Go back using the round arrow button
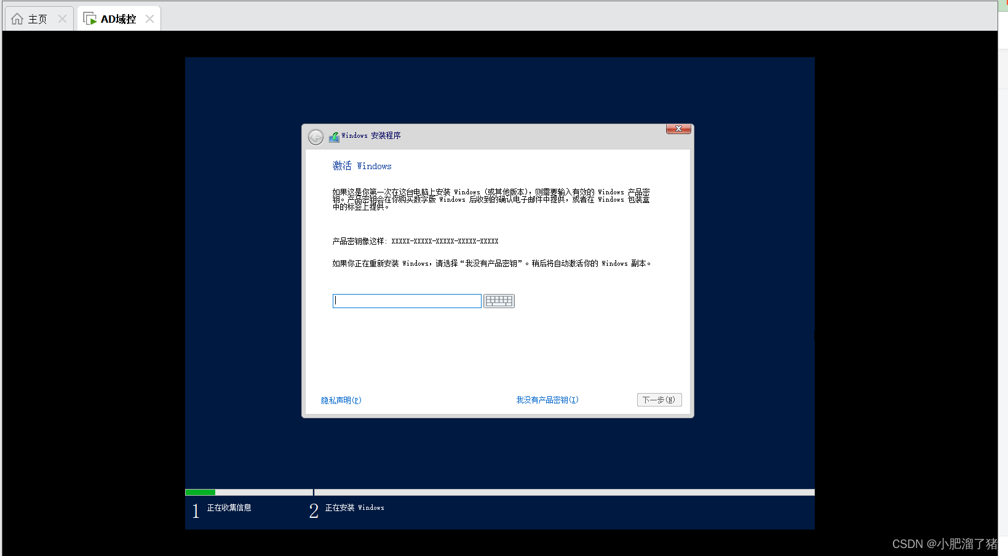This screenshot has width=1008, height=556. point(315,137)
